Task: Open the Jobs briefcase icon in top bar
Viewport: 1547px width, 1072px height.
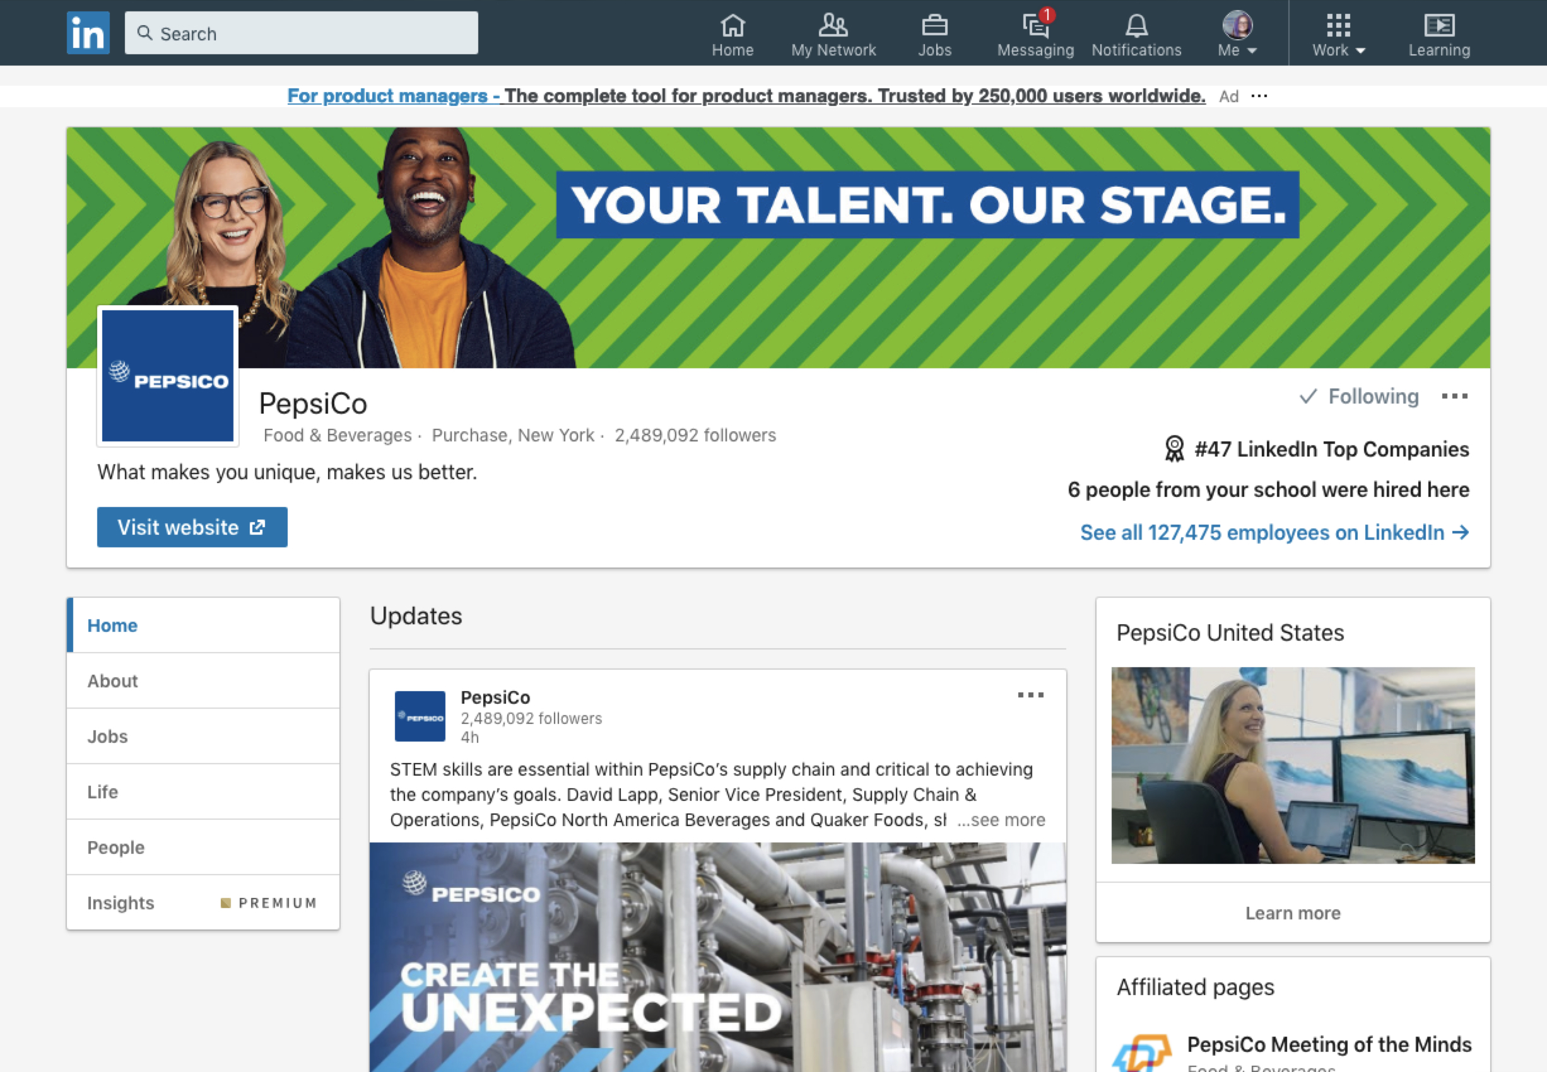Action: [934, 35]
